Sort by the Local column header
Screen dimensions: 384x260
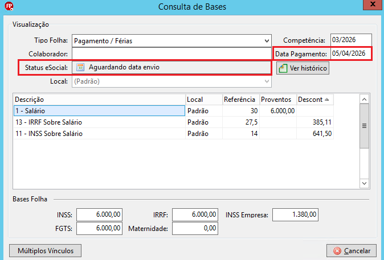pyautogui.click(x=204, y=100)
